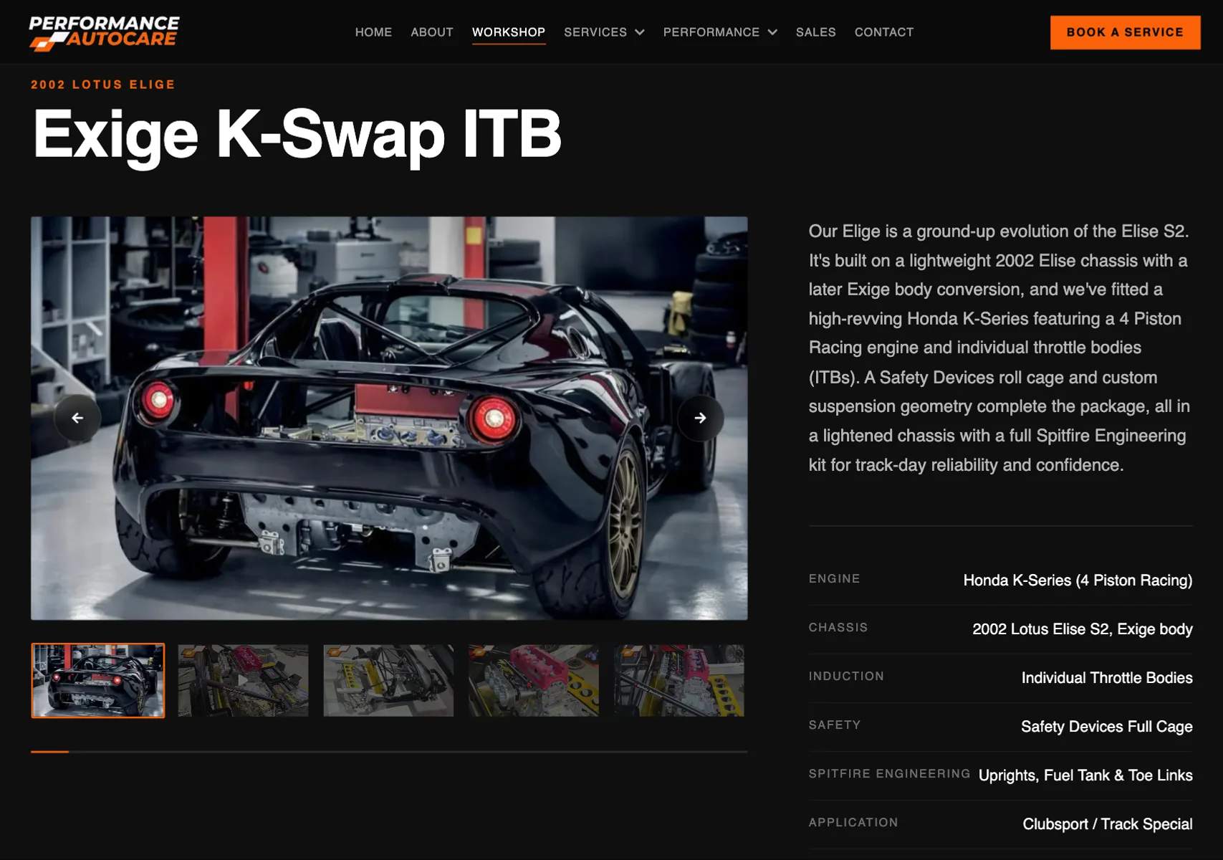Open the Home menu item
Viewport: 1223px width, 860px height.
[x=373, y=32]
